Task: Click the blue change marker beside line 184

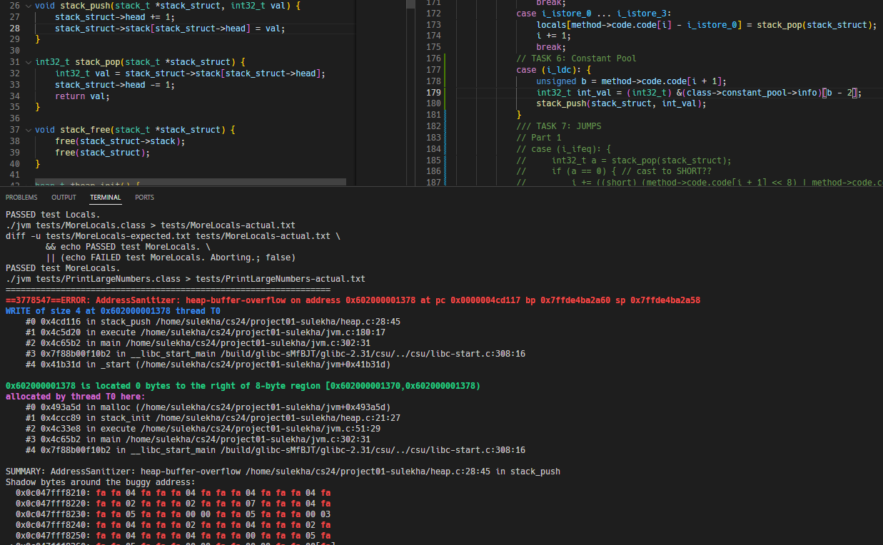Action: click(x=445, y=149)
